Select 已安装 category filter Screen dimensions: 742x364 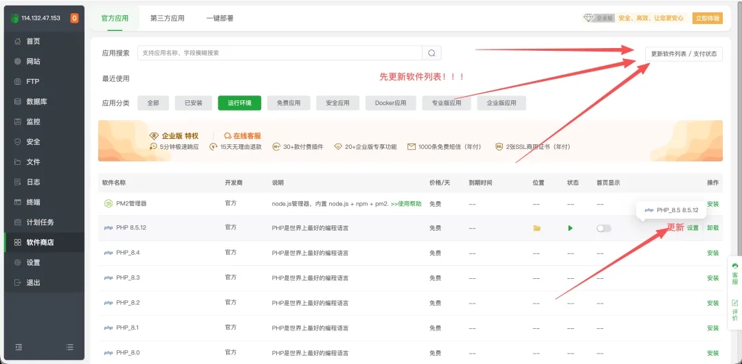pyautogui.click(x=193, y=103)
